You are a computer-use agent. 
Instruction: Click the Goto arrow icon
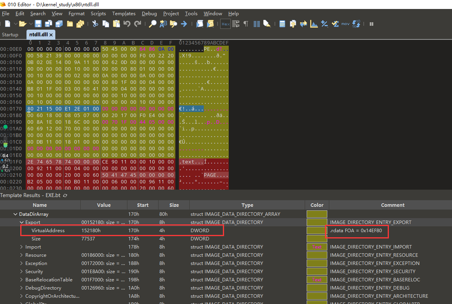[x=184, y=24]
